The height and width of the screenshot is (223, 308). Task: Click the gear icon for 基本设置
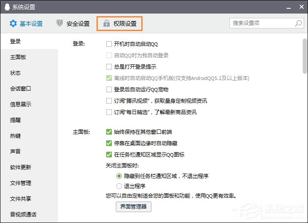click(13, 24)
